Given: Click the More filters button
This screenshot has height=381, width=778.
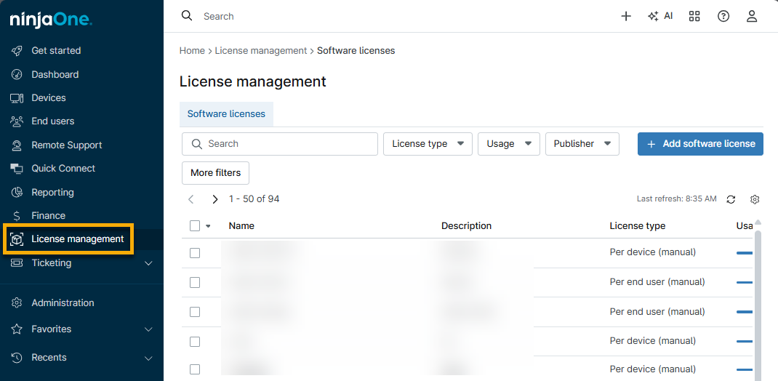Looking at the screenshot, I should click(215, 173).
